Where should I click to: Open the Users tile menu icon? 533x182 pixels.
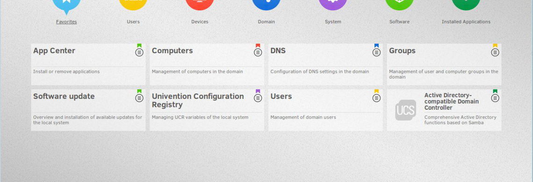coord(377,98)
